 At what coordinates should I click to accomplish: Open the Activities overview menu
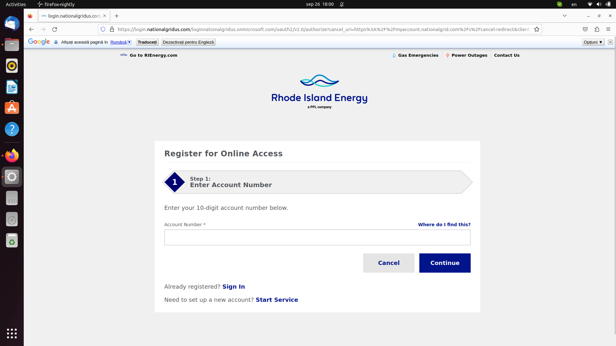coord(16,4)
